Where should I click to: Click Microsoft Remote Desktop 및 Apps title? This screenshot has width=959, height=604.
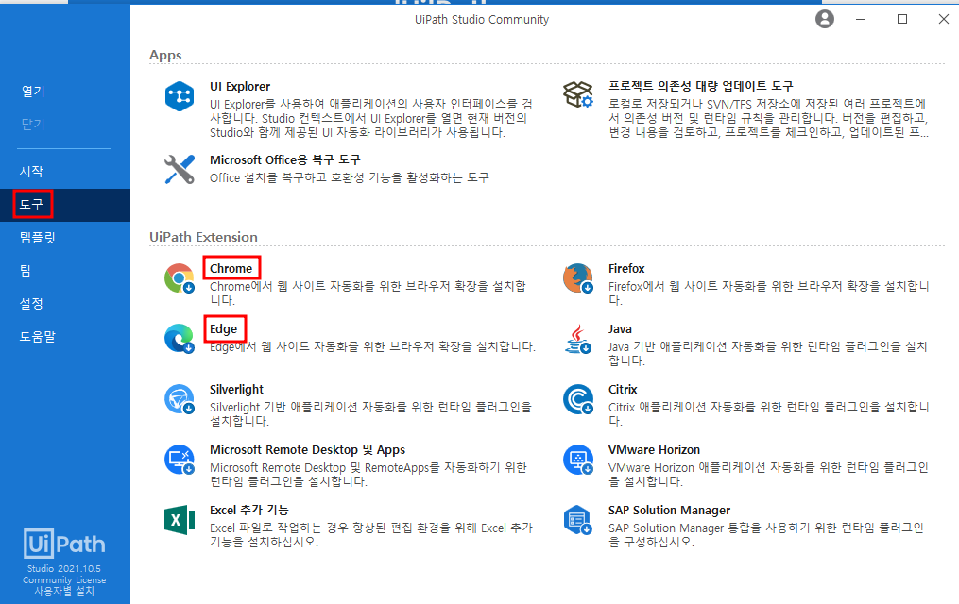(x=308, y=449)
